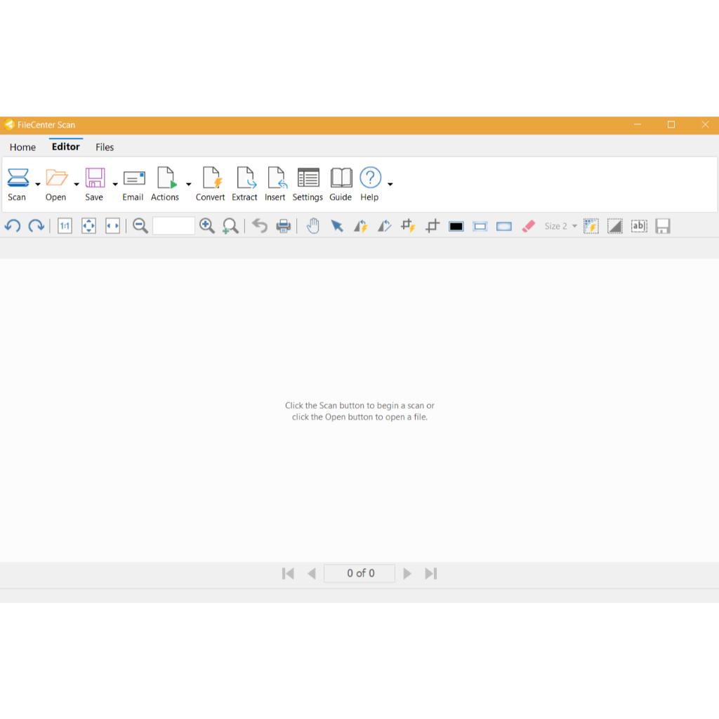Click the Insert pages icon

tap(276, 178)
